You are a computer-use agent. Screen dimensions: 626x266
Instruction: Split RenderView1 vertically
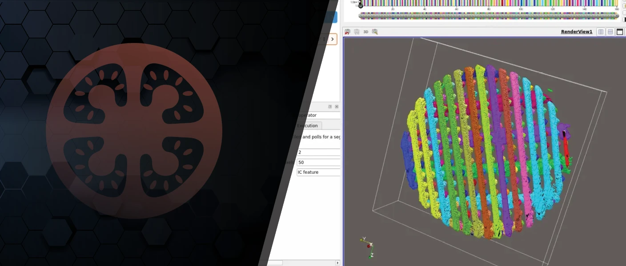[610, 32]
